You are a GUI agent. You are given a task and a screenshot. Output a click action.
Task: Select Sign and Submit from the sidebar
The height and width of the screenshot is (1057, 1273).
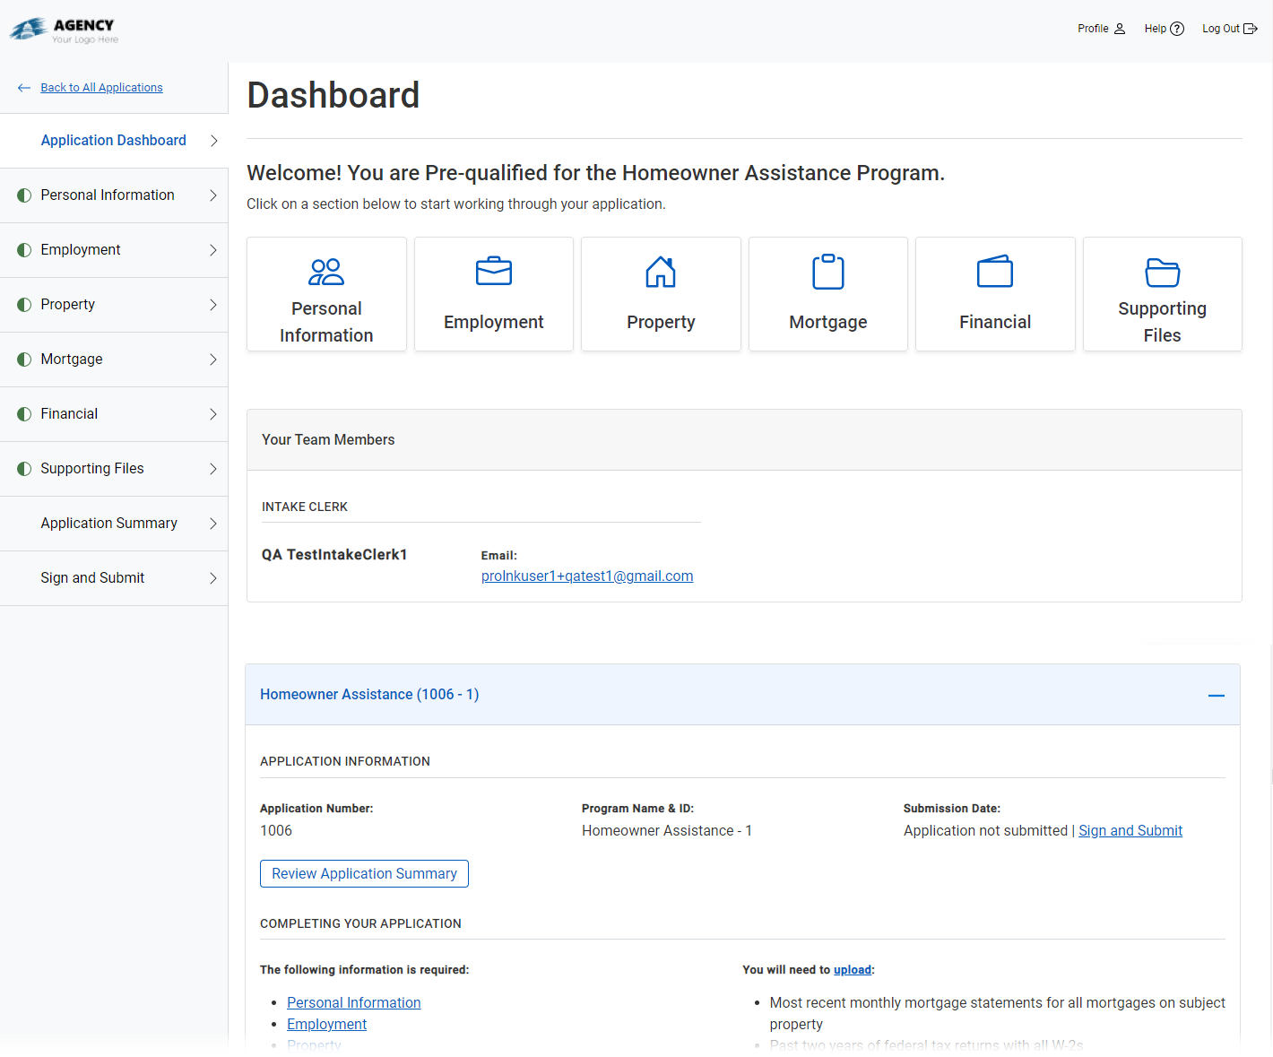point(92,577)
